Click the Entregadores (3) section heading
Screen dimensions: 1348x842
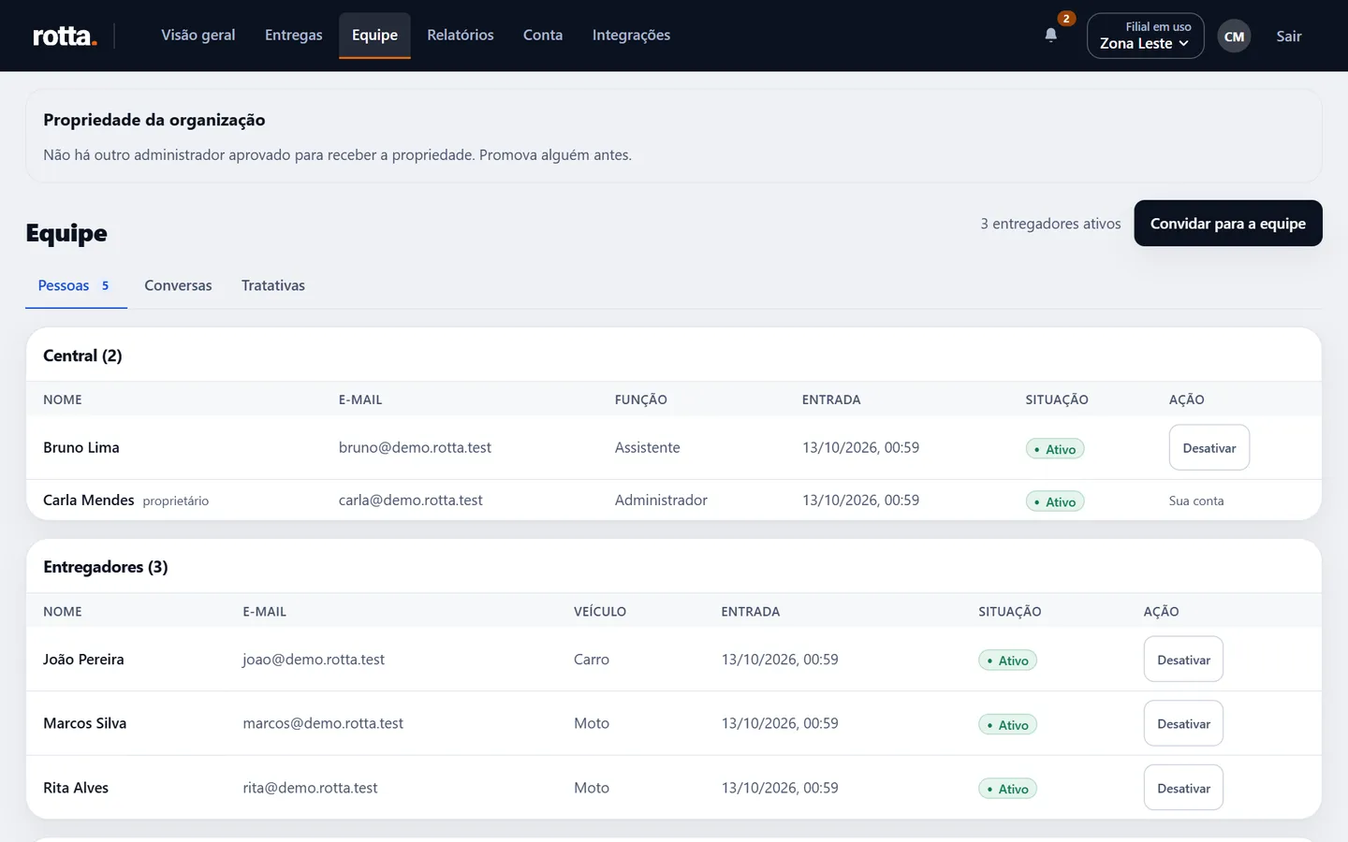click(x=106, y=567)
